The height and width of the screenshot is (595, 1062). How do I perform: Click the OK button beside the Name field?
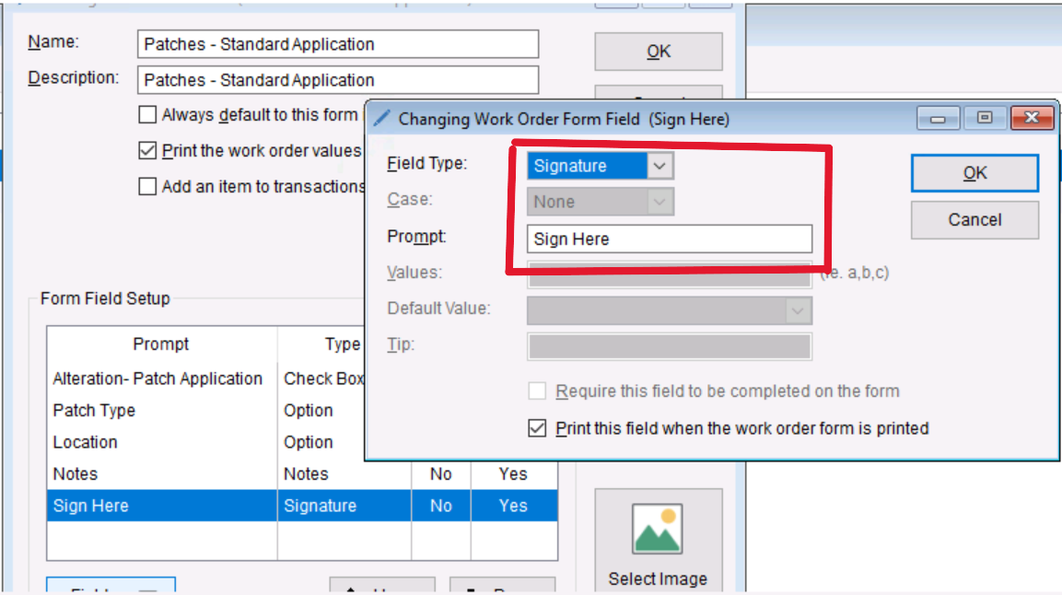658,52
